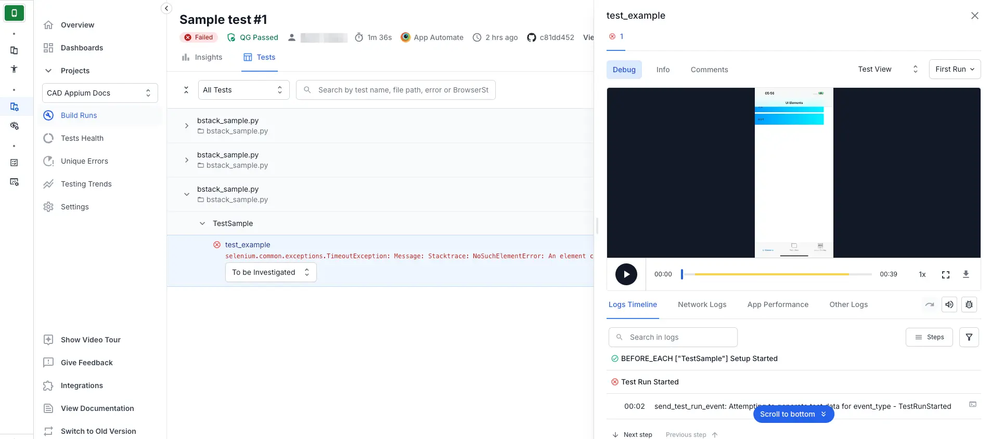Image resolution: width=991 pixels, height=439 pixels.
Task: Download the session video
Action: coord(966,274)
